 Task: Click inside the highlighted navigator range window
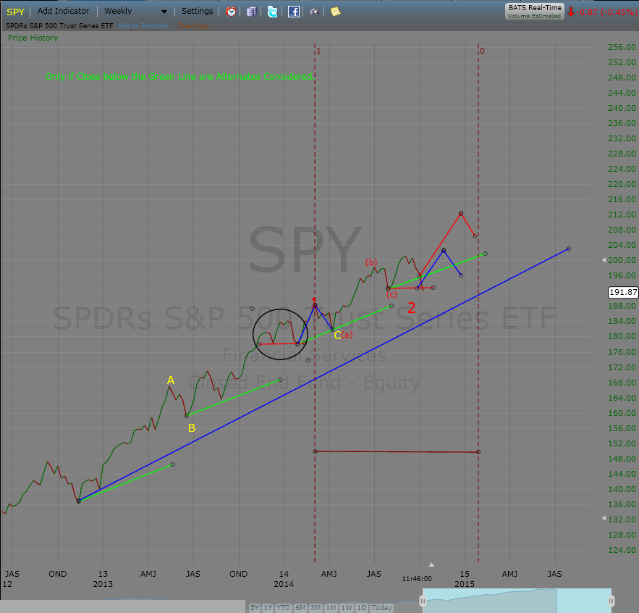tap(517, 601)
